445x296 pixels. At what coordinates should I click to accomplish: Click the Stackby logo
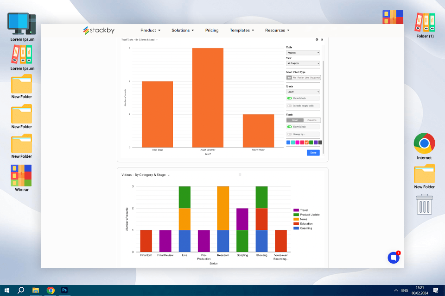tap(99, 30)
